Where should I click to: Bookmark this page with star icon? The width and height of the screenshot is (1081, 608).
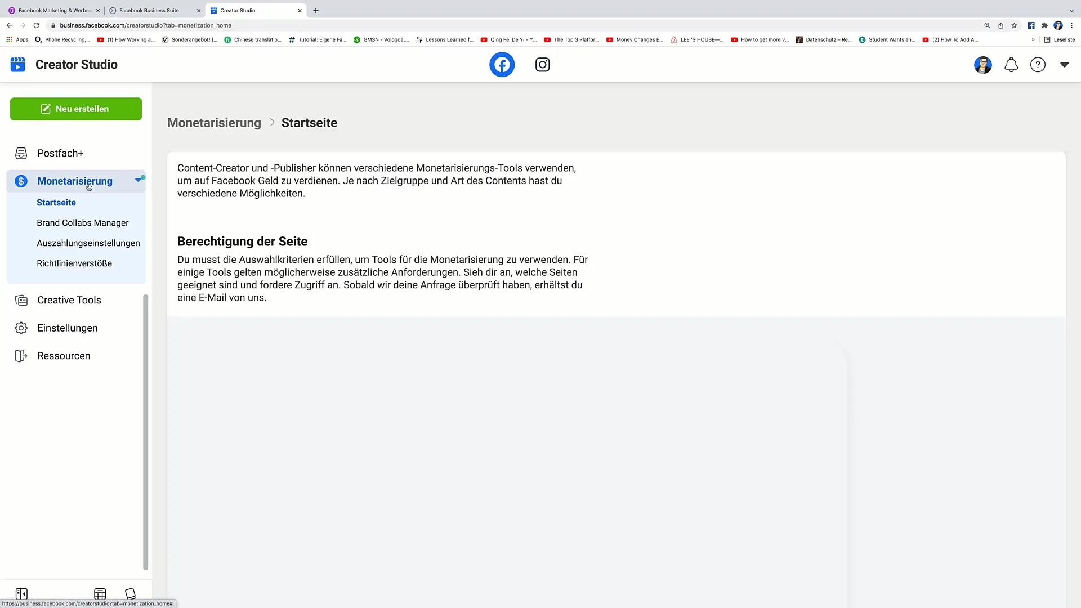1014,25
